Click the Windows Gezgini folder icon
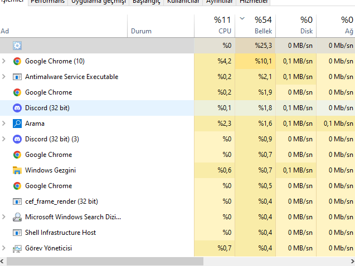This screenshot has height=266, width=355. [17, 170]
